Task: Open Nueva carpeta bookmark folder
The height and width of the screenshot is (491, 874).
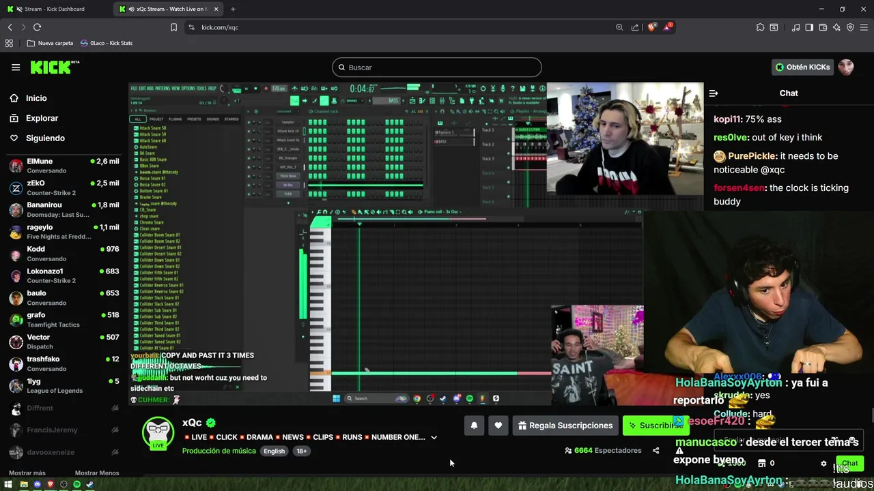Action: pos(50,43)
